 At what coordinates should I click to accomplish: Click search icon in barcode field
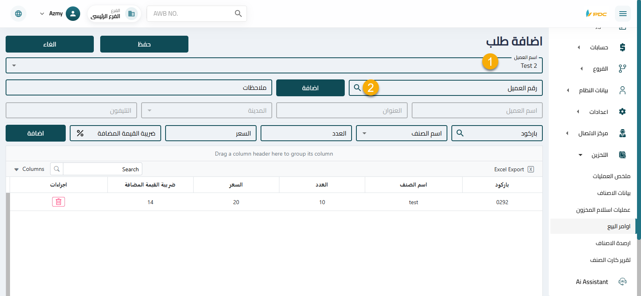point(460,133)
